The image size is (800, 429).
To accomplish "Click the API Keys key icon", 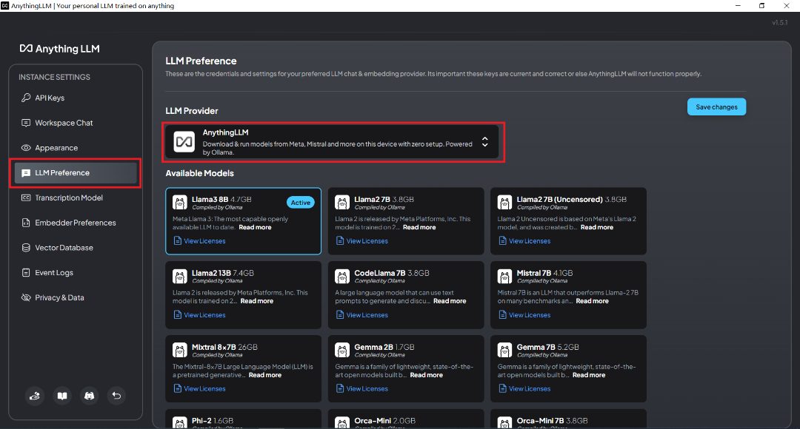I will (26, 98).
